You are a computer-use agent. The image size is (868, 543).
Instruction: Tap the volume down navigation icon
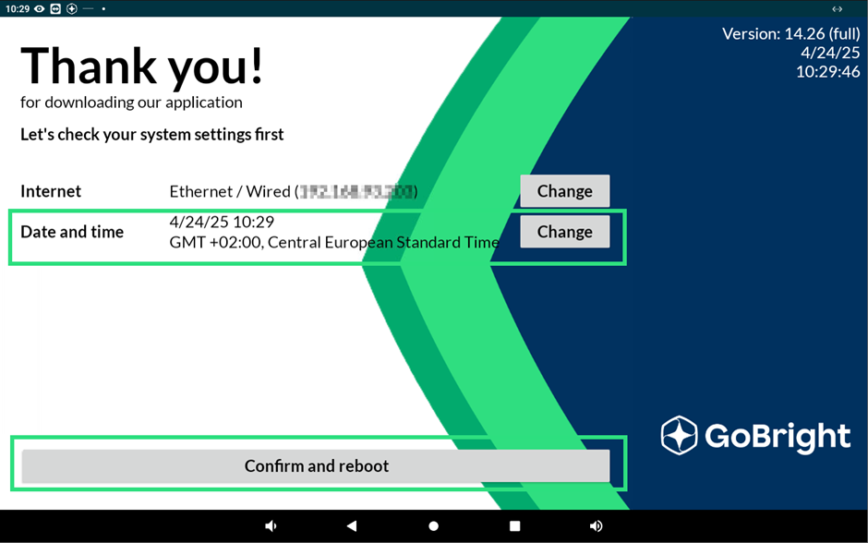(x=271, y=525)
